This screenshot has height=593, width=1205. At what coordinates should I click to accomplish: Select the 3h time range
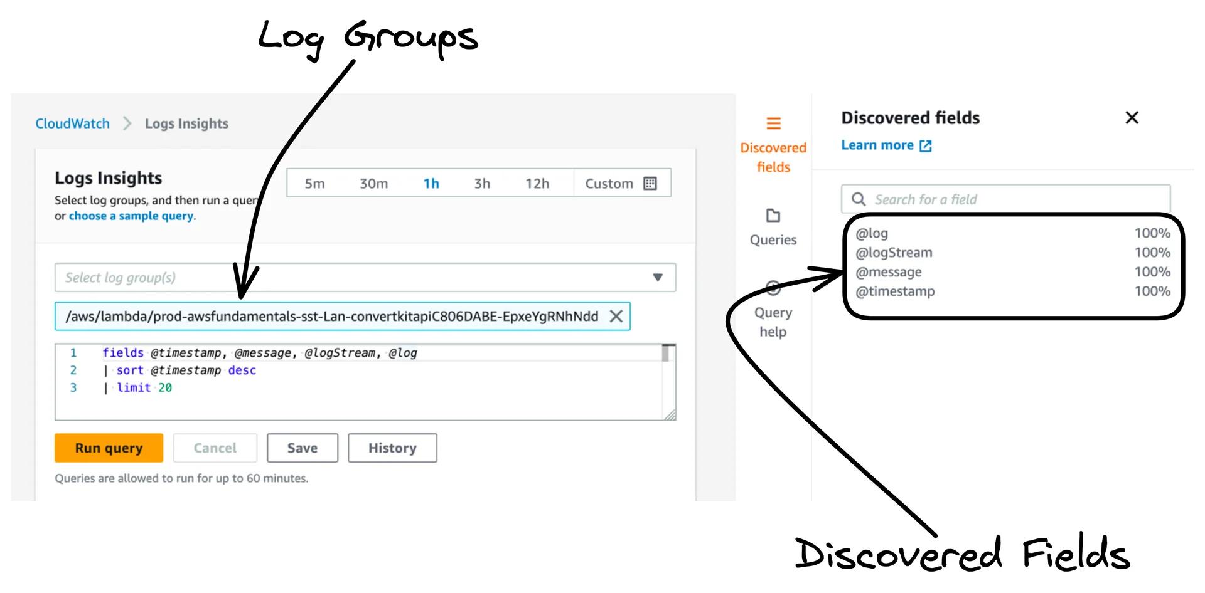pyautogui.click(x=481, y=183)
